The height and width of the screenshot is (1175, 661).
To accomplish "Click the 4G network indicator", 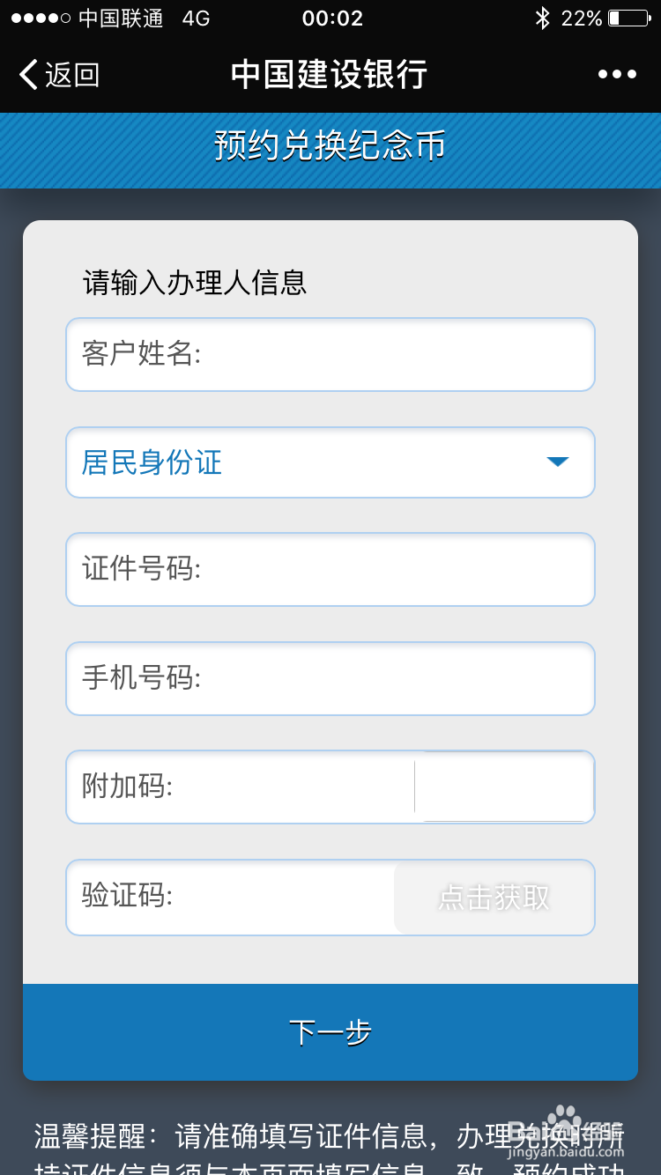I will pyautogui.click(x=196, y=17).
